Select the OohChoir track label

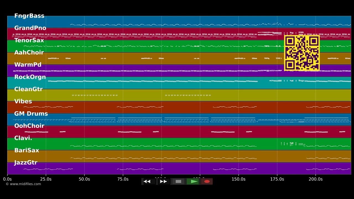29,126
